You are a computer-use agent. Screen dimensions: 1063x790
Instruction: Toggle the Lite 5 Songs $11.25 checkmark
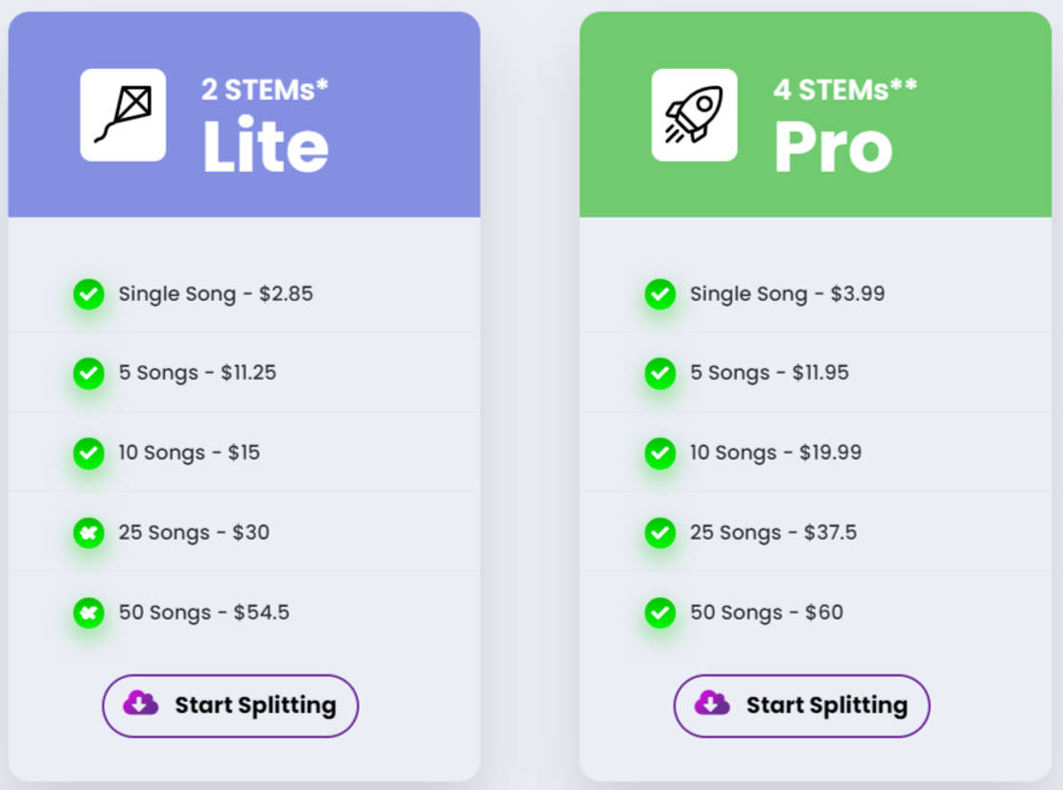tap(88, 374)
